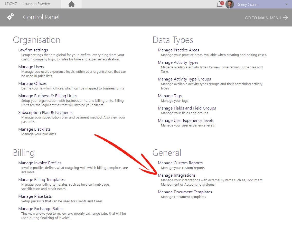Open Manage Activity Type Groups

pyautogui.click(x=184, y=79)
